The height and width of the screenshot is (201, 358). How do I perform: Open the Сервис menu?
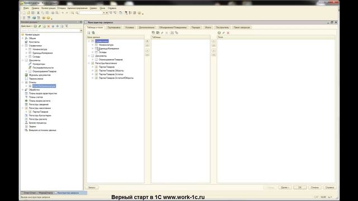tap(93, 8)
